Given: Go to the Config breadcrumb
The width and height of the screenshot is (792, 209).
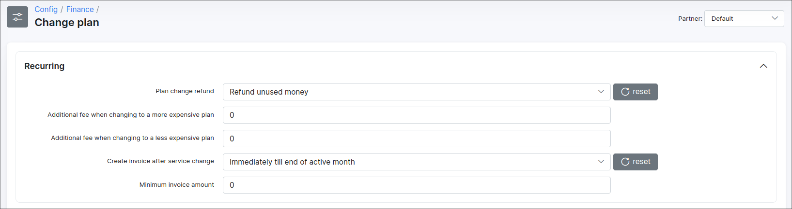Looking at the screenshot, I should tap(46, 10).
